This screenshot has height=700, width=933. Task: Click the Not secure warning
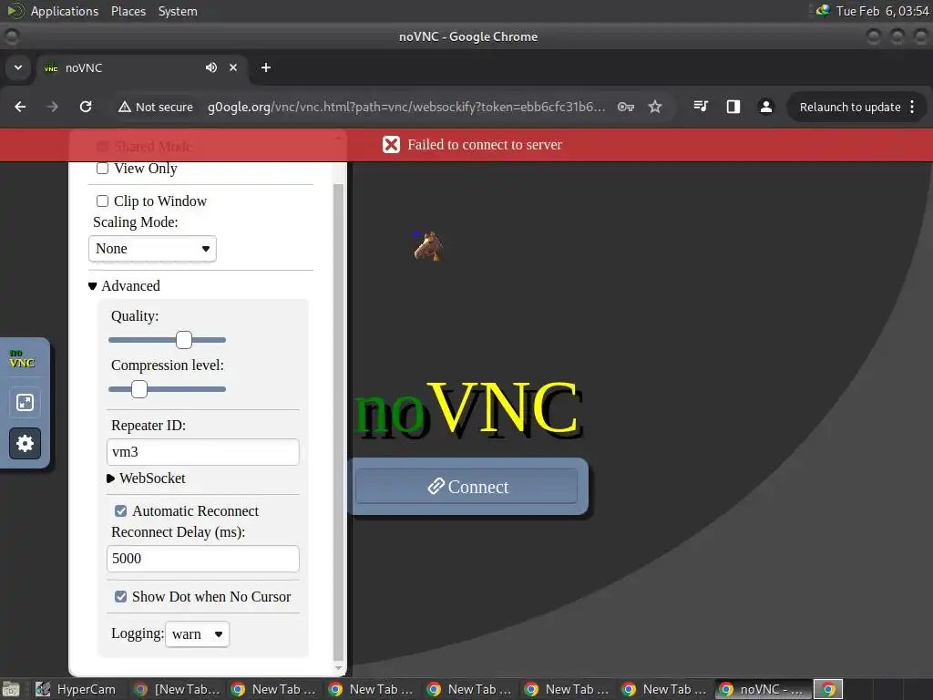click(x=156, y=108)
